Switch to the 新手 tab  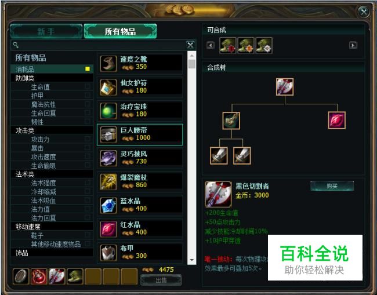point(46,31)
